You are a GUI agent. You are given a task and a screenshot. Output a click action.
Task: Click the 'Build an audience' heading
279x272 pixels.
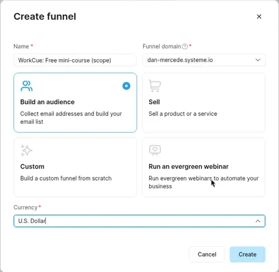click(x=47, y=102)
